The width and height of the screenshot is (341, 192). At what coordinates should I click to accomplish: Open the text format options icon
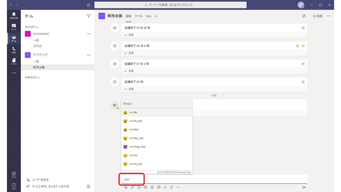click(x=126, y=187)
